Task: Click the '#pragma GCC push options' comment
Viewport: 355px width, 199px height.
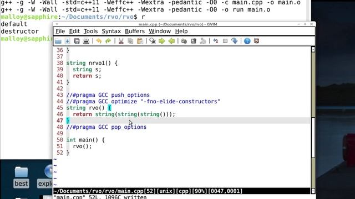Action: point(108,95)
